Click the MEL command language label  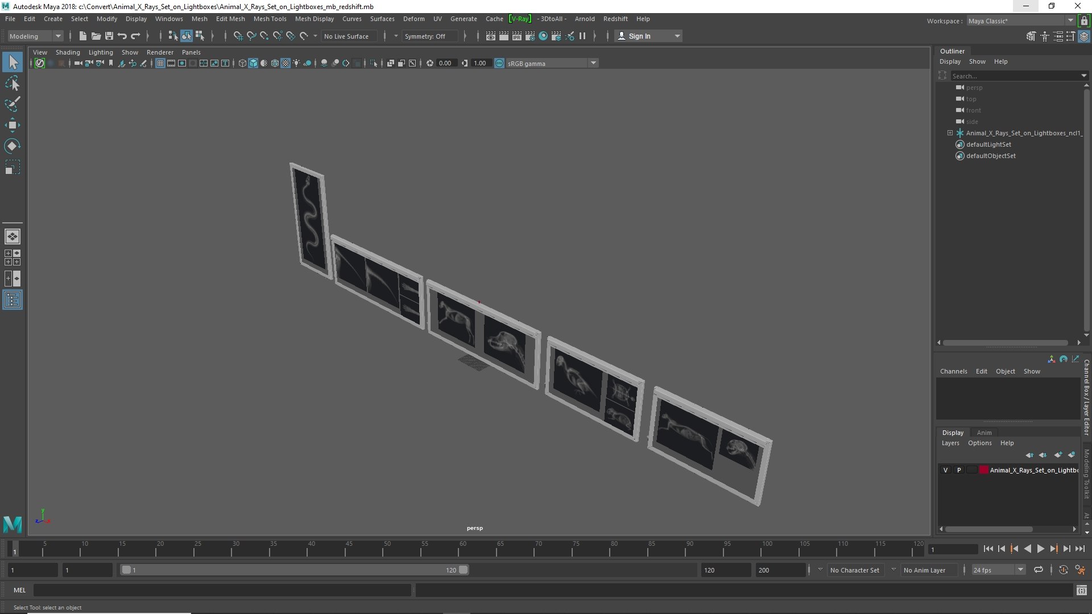coord(20,590)
